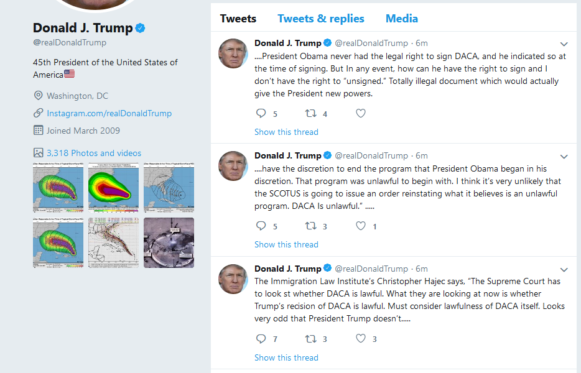The width and height of the screenshot is (581, 373).
Task: Like the tweet about signing DACA
Action: click(361, 113)
